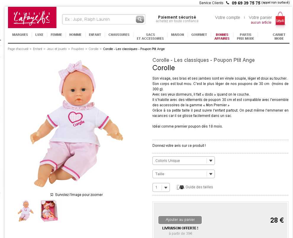Go to Poupées in the breadcrumb

(77, 49)
